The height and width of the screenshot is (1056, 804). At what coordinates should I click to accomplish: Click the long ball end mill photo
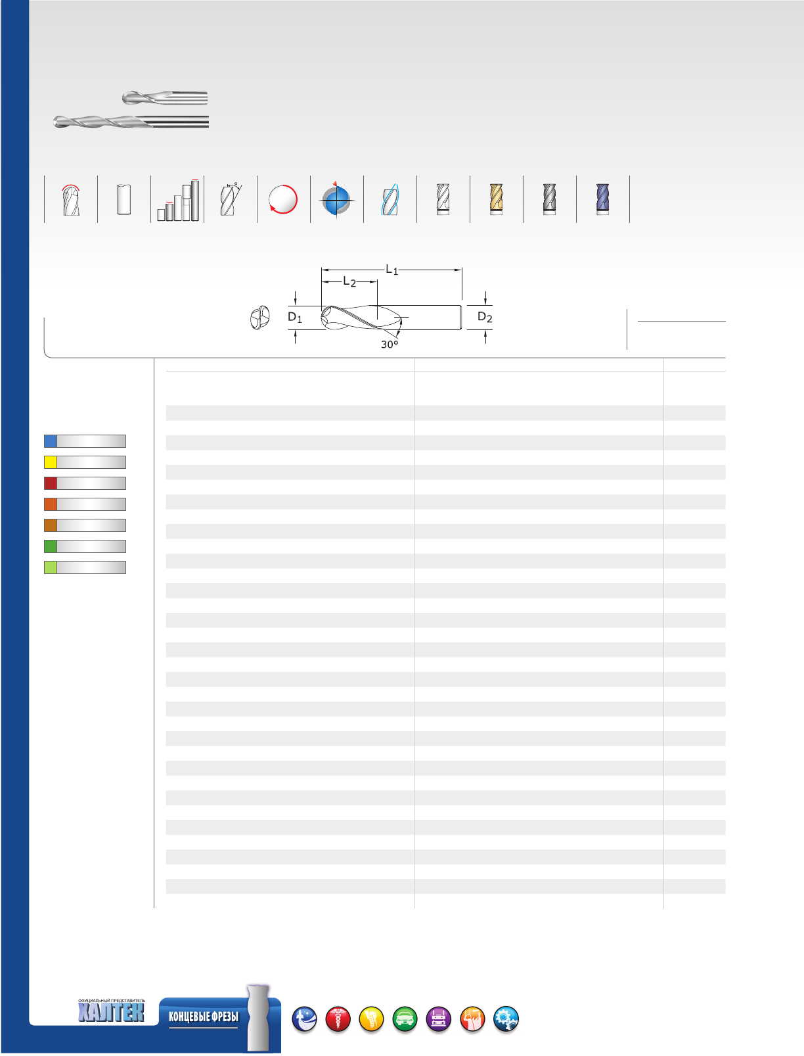pyautogui.click(x=131, y=122)
